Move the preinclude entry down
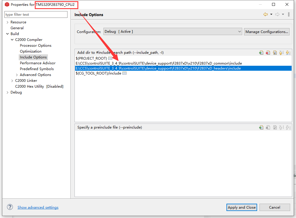This screenshot has width=296, height=218. tap(288, 128)
